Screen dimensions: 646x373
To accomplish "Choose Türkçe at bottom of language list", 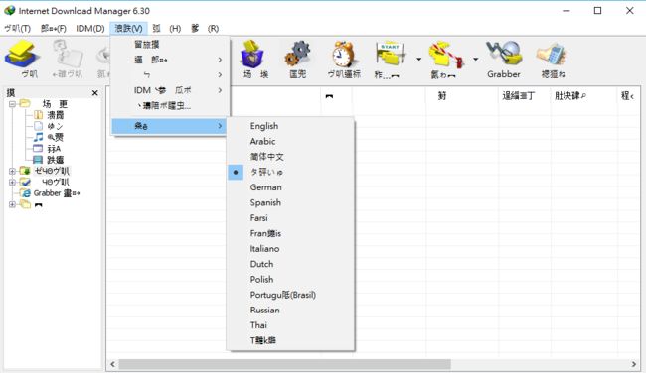I will [x=262, y=340].
